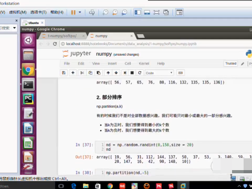
Task: Open LibreOffice Impress in launcher
Action: click(28, 157)
